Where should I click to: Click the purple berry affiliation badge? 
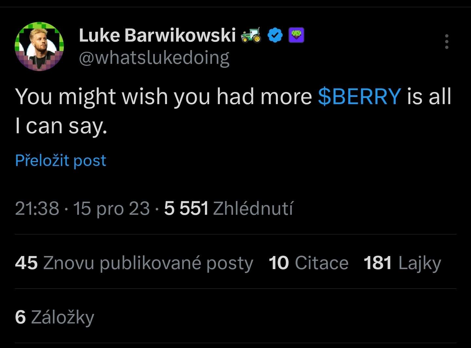click(296, 35)
